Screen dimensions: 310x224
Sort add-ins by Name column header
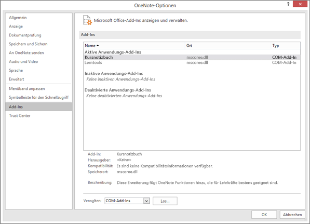click(x=134, y=46)
